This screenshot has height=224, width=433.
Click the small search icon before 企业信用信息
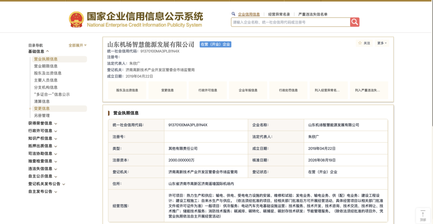[x=233, y=14]
